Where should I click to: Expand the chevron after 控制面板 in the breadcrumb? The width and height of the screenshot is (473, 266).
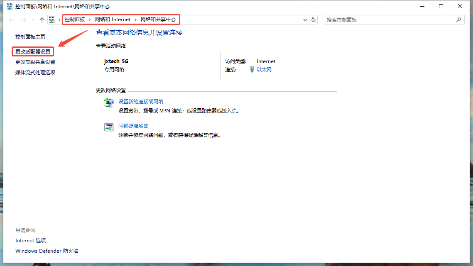coord(90,20)
